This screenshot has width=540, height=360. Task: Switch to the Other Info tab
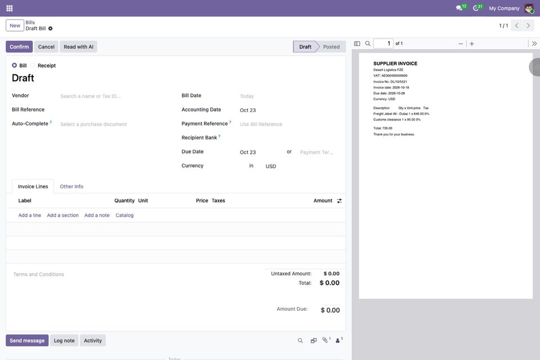[x=72, y=186]
